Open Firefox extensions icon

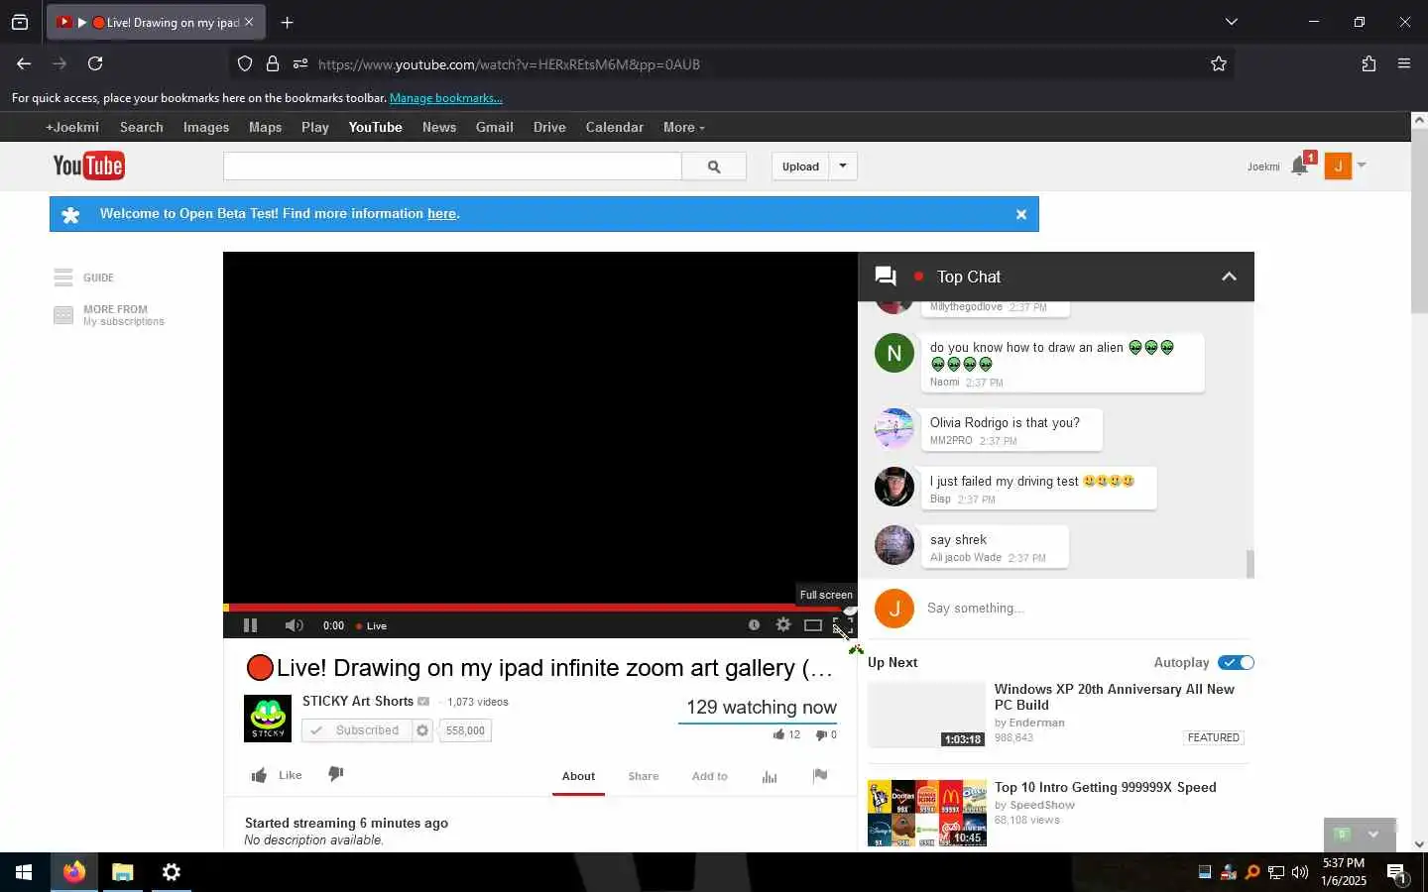(1368, 63)
